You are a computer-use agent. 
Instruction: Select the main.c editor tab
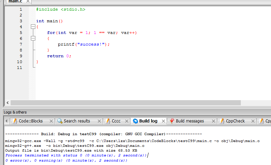click(x=15, y=1)
